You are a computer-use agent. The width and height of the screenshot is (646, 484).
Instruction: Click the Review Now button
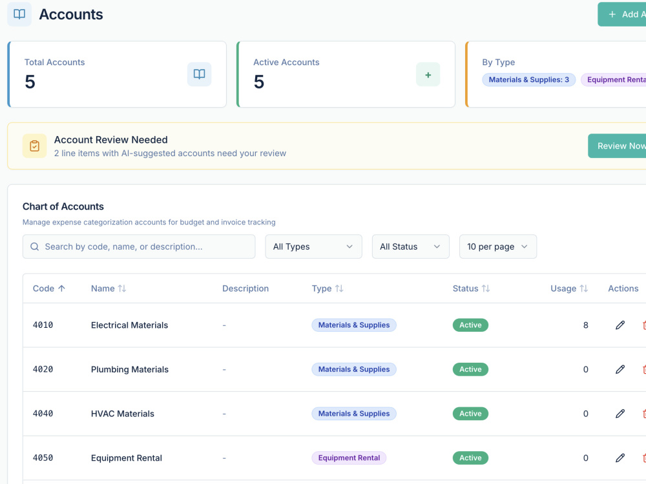[617, 146]
